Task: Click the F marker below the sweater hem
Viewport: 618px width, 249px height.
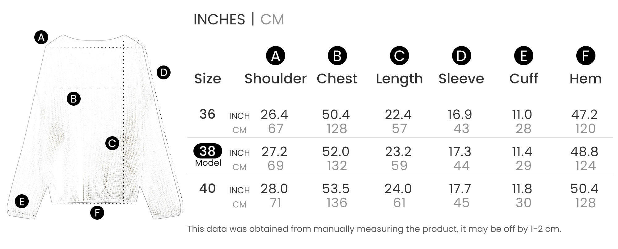Action: pos(97,213)
